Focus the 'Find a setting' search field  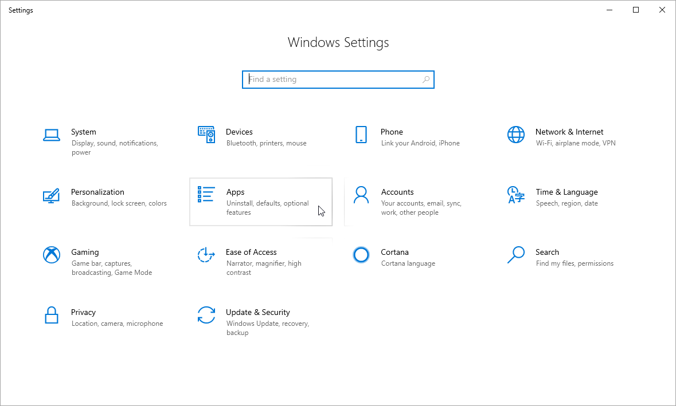[x=338, y=80]
